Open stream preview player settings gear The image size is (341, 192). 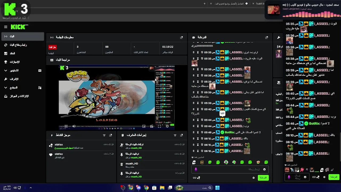167,126
